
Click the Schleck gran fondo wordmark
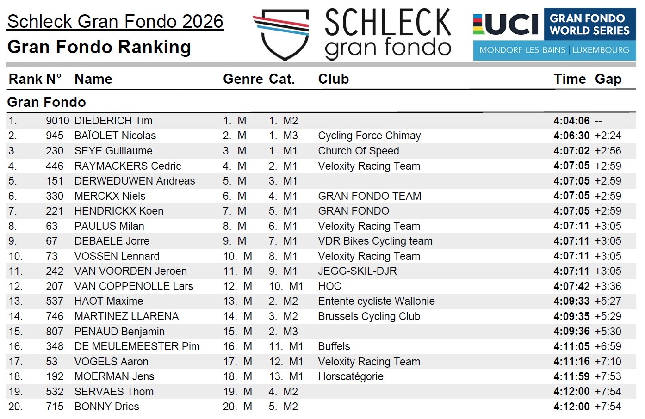pos(388,34)
